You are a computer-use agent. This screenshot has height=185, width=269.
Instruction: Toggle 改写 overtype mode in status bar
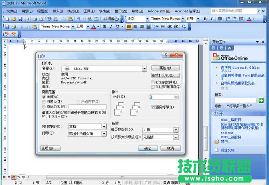point(157,183)
